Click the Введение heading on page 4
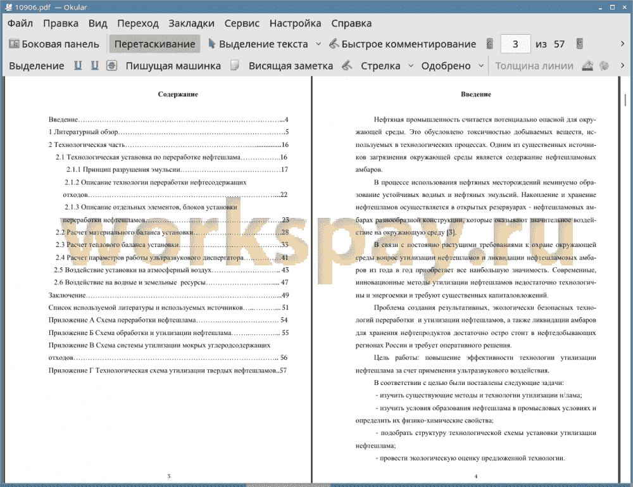Viewport: 633px width, 487px height. coord(476,94)
